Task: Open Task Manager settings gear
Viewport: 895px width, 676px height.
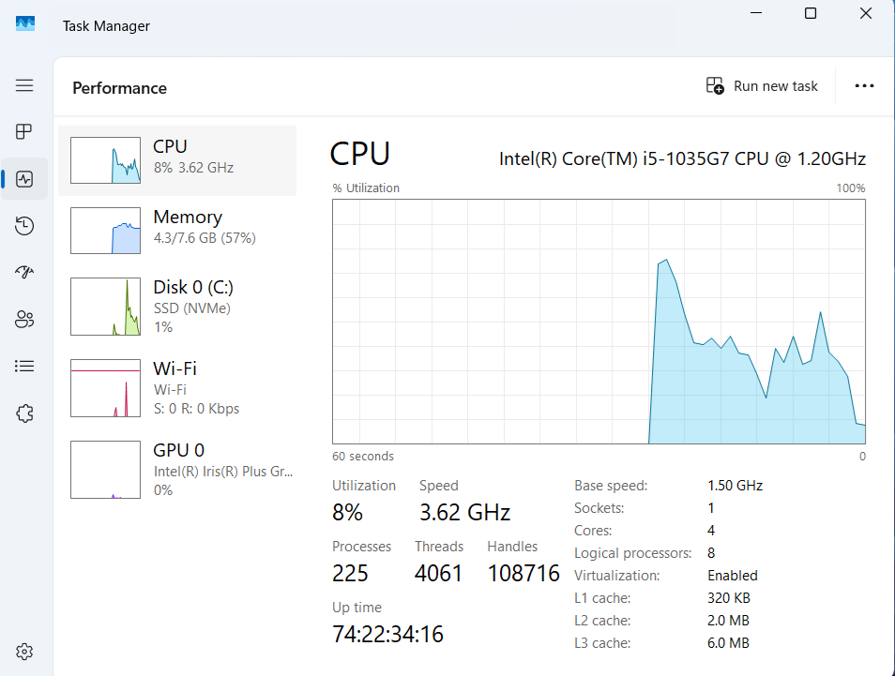Action: (24, 652)
